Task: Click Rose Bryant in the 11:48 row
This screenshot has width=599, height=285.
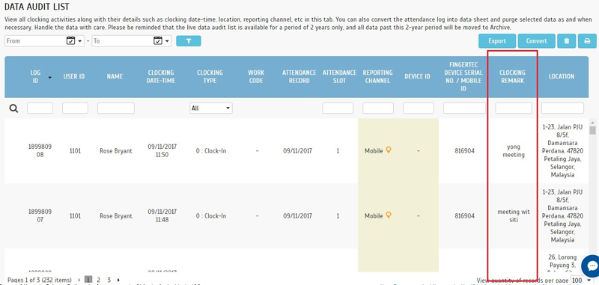Action: (116, 216)
